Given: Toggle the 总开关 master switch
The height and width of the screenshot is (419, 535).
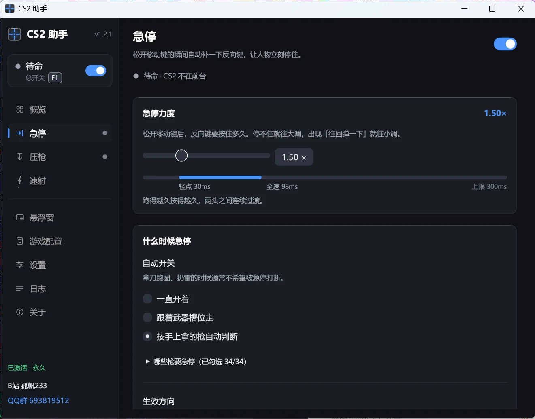Looking at the screenshot, I should coord(96,71).
